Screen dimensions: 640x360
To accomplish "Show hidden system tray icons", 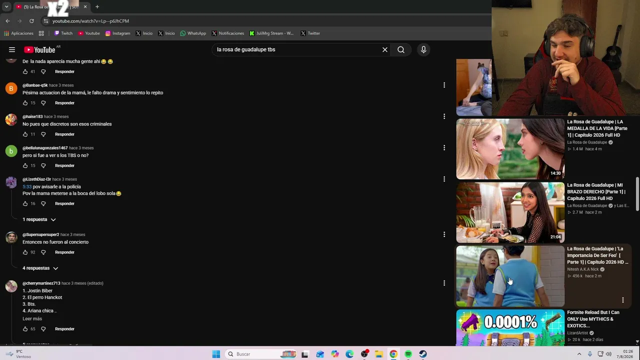I will point(579,354).
